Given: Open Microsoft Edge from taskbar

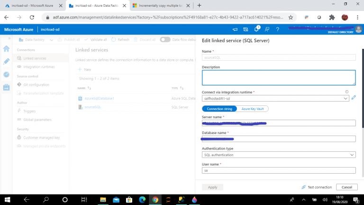Looking at the screenshot, I should pyautogui.click(x=142, y=200).
